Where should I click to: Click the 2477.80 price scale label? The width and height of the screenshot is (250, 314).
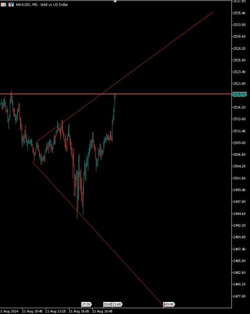point(239,296)
